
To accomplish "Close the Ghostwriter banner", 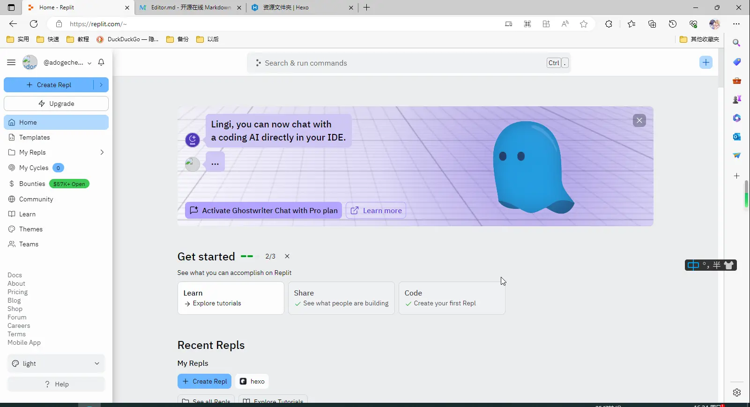I will [x=639, y=120].
